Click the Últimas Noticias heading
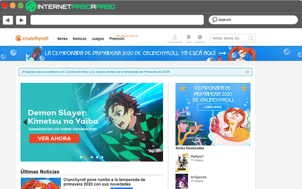This screenshot has width=302, height=189. [x=40, y=172]
